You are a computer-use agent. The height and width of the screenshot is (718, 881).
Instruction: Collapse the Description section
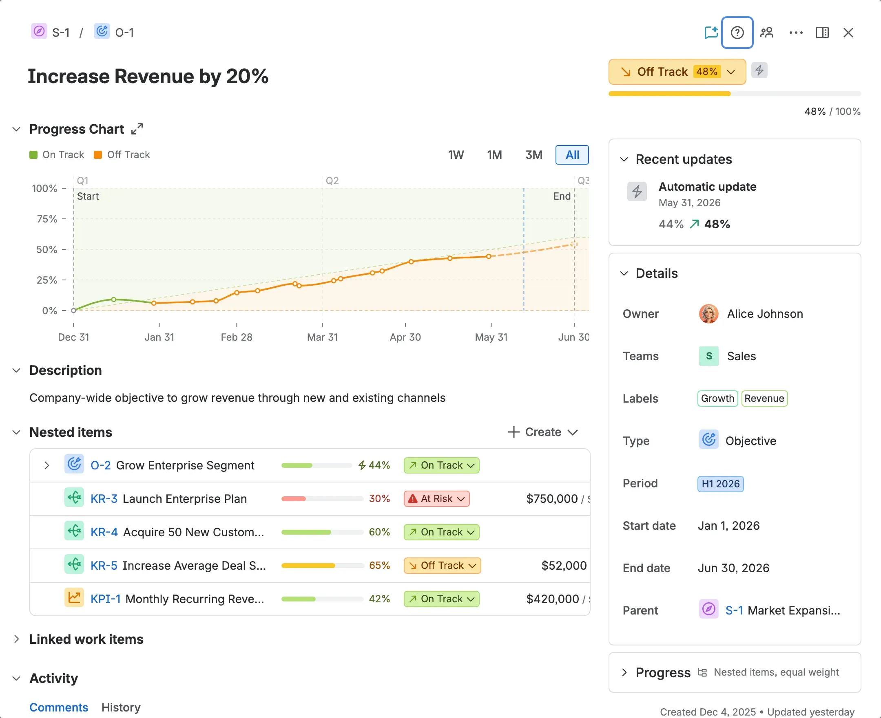17,370
